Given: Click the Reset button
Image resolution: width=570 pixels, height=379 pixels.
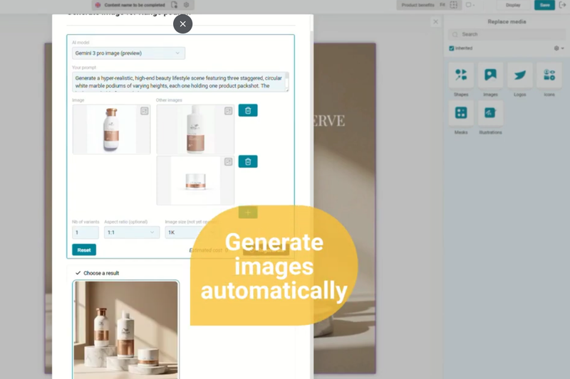Looking at the screenshot, I should coord(84,250).
